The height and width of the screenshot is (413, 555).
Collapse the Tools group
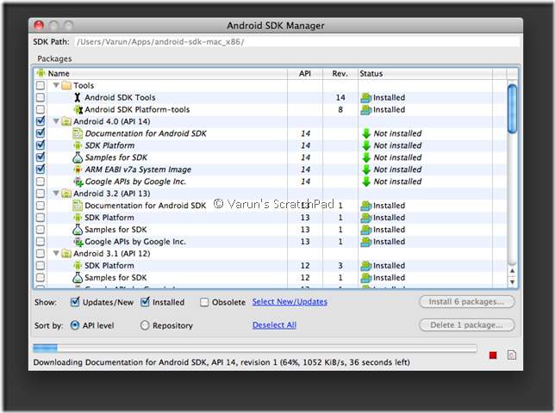[x=56, y=85]
